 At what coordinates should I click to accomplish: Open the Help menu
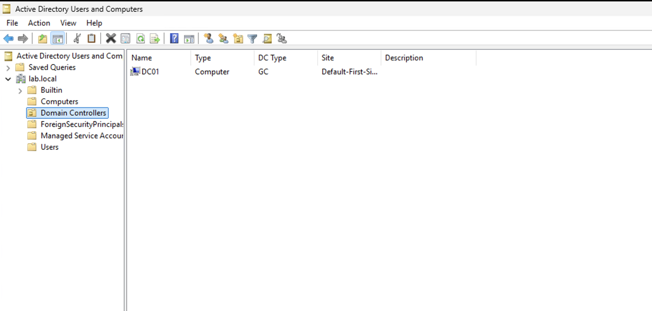[94, 23]
